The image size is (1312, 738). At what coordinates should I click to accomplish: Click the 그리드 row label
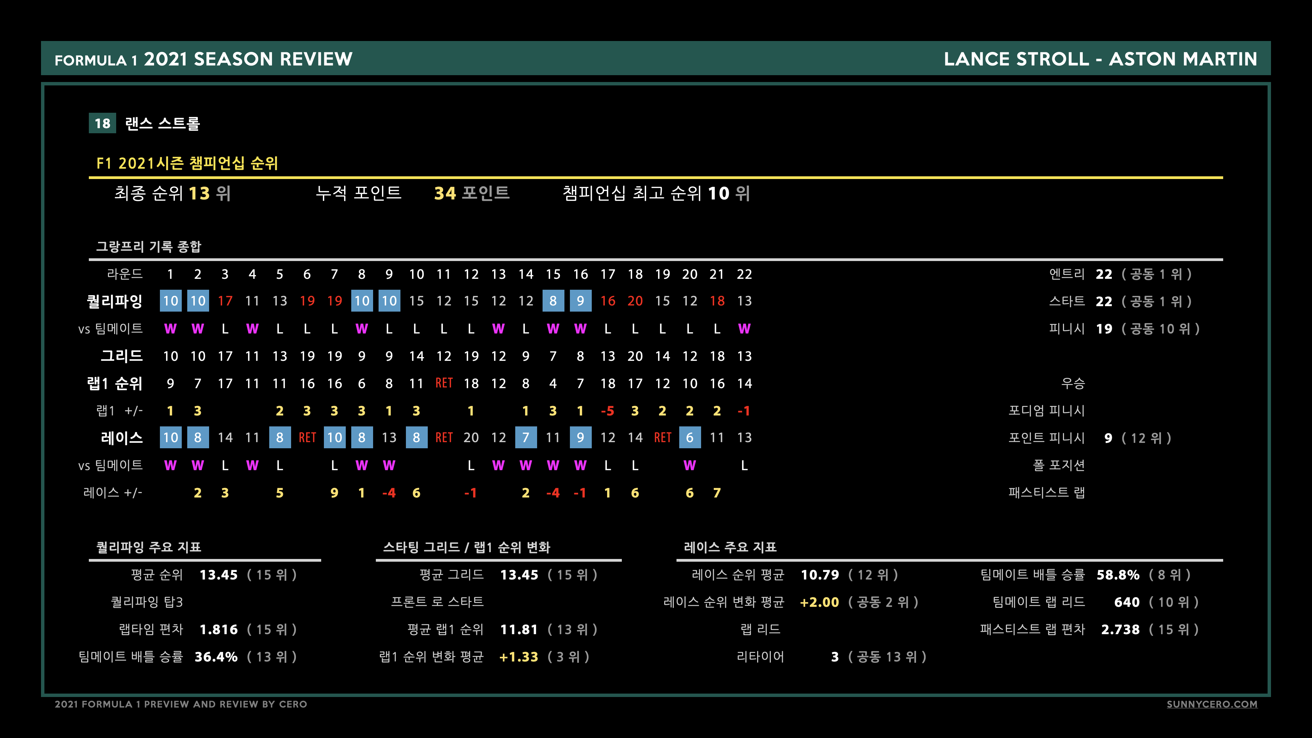point(122,355)
